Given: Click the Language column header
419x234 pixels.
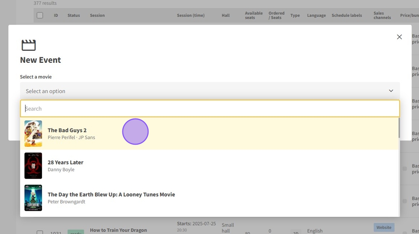Looking at the screenshot, I should tap(316, 15).
